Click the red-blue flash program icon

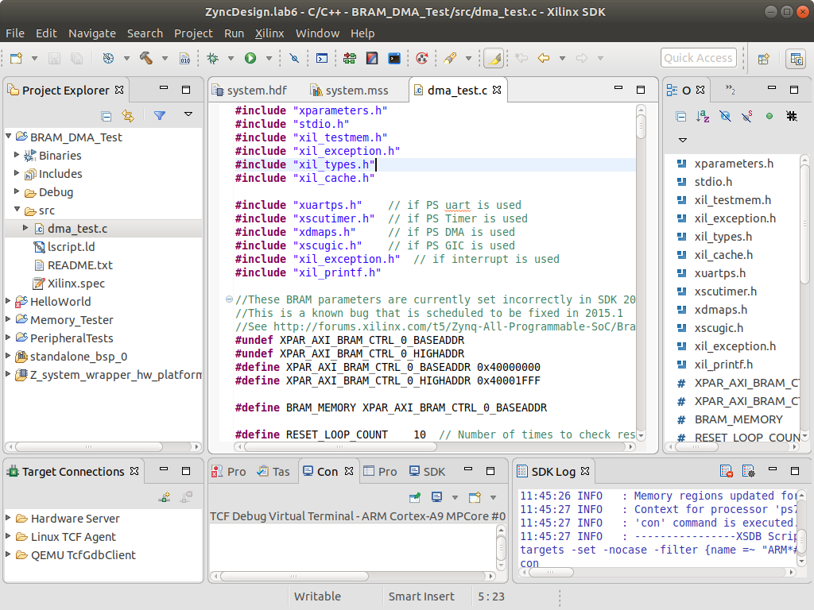pos(372,58)
